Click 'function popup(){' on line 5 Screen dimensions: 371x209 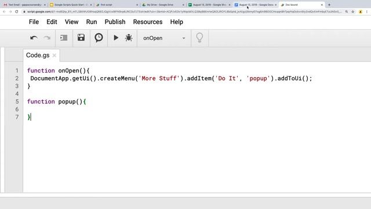pyautogui.click(x=57, y=102)
